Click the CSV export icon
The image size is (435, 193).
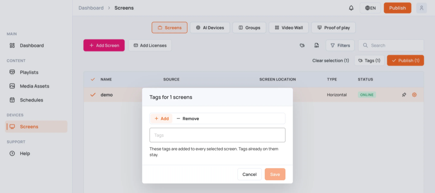tap(316, 46)
